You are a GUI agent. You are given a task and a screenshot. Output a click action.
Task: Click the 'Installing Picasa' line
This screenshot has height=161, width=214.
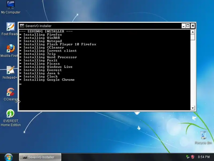(x=39, y=64)
